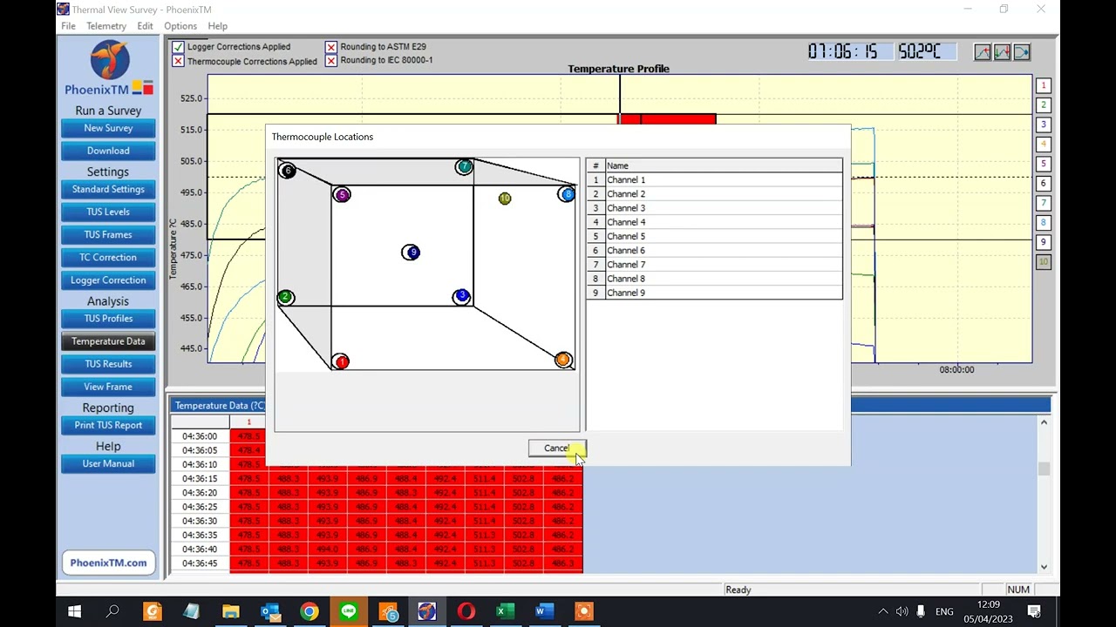This screenshot has width=1116, height=627.
Task: Cancel the Thermocouple Locations dialog
Action: coord(557,448)
